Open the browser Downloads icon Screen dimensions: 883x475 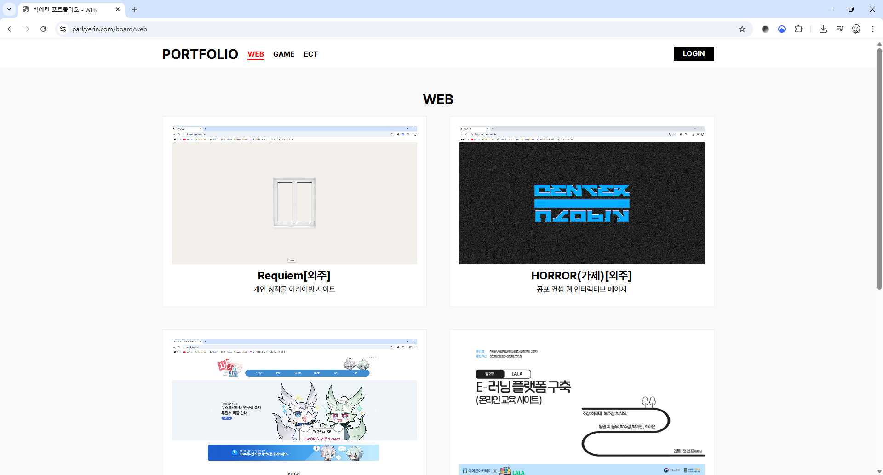coord(823,29)
